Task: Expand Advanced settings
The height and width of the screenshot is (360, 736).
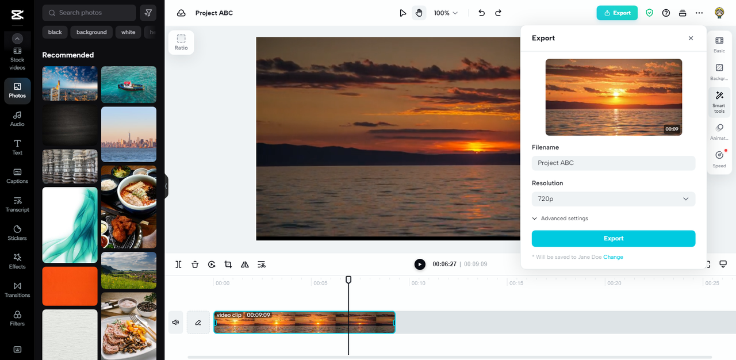Action: pos(560,219)
